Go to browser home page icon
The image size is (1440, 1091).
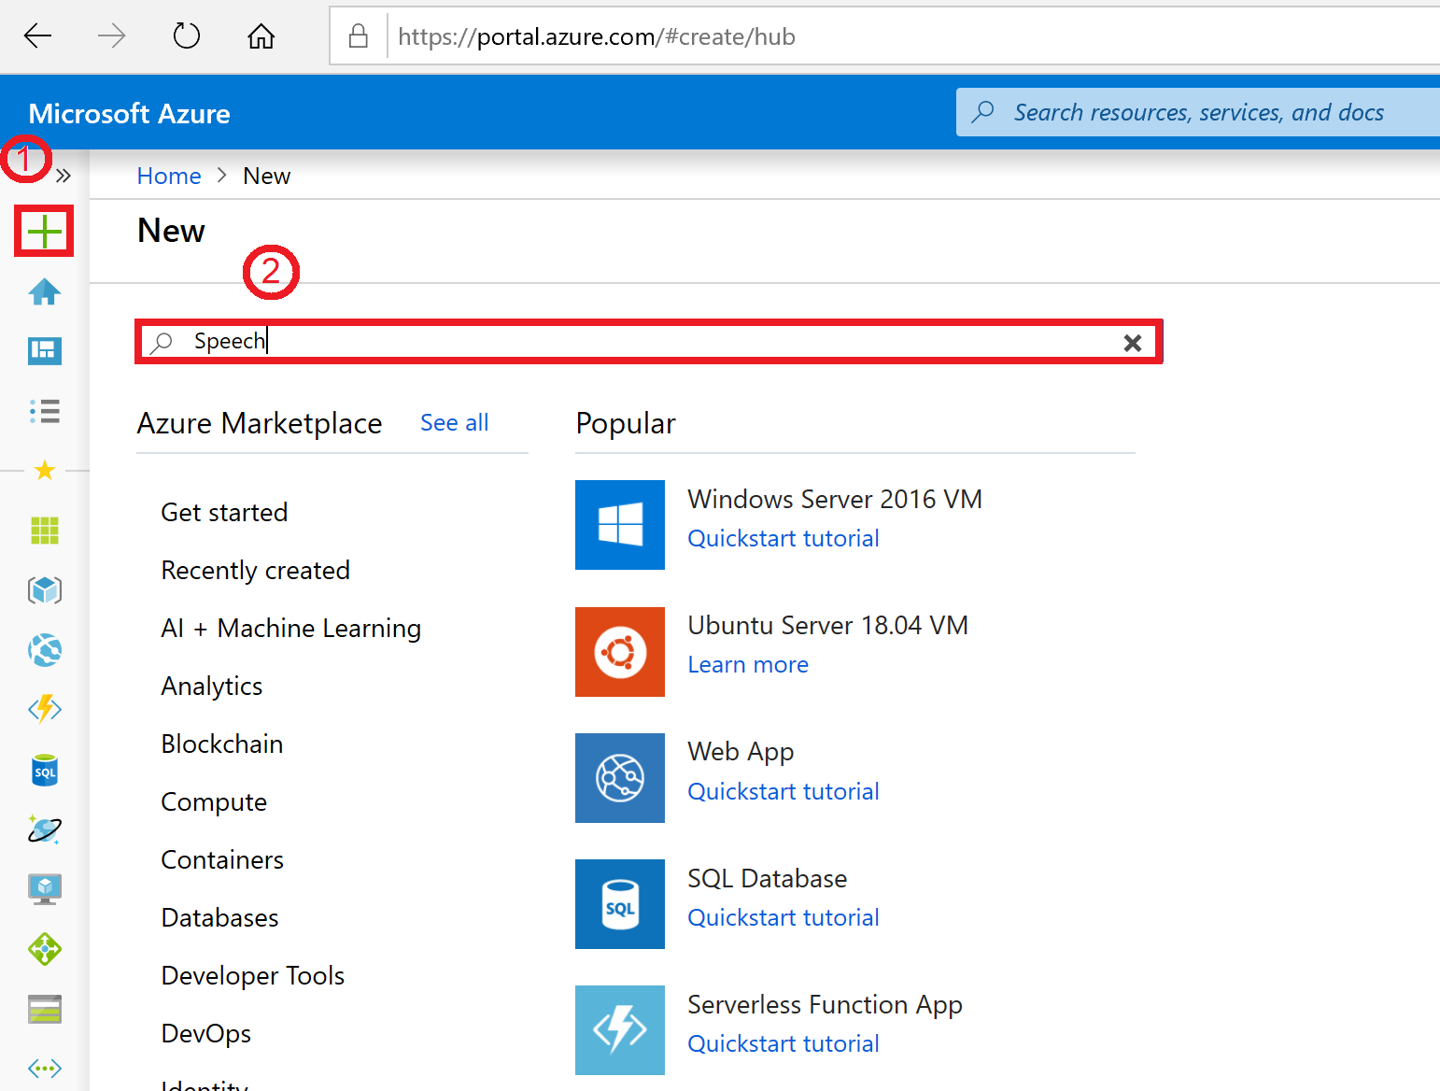261,36
